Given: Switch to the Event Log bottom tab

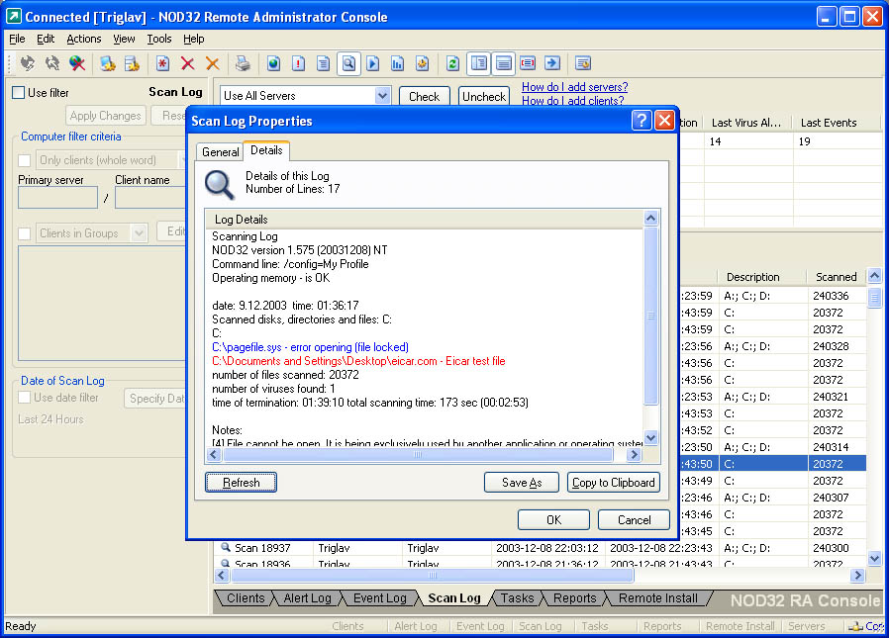Looking at the screenshot, I should [380, 598].
